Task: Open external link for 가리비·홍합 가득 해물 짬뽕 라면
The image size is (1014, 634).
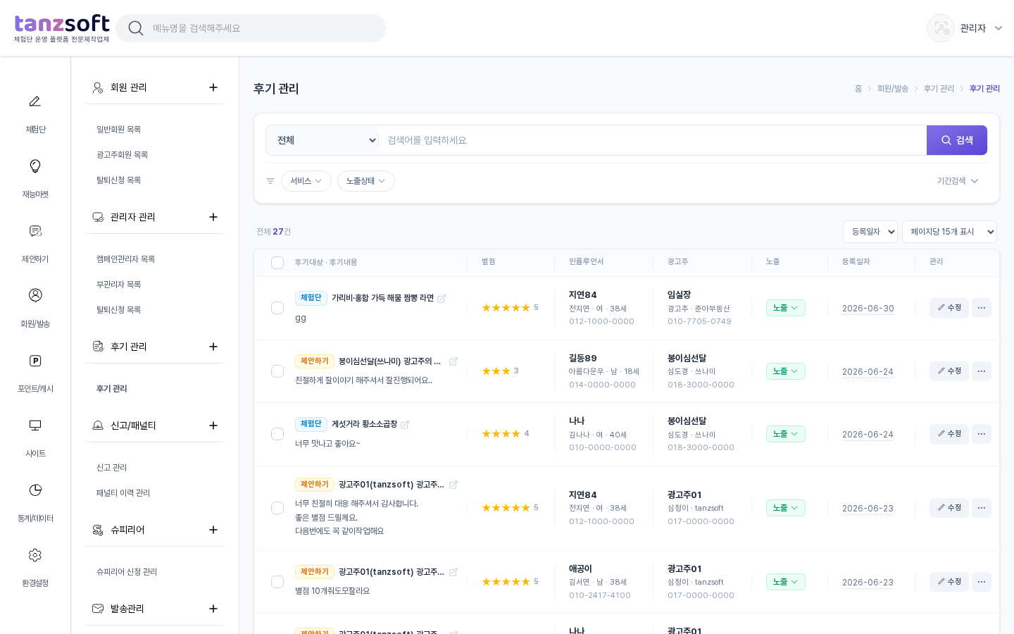Action: (442, 299)
